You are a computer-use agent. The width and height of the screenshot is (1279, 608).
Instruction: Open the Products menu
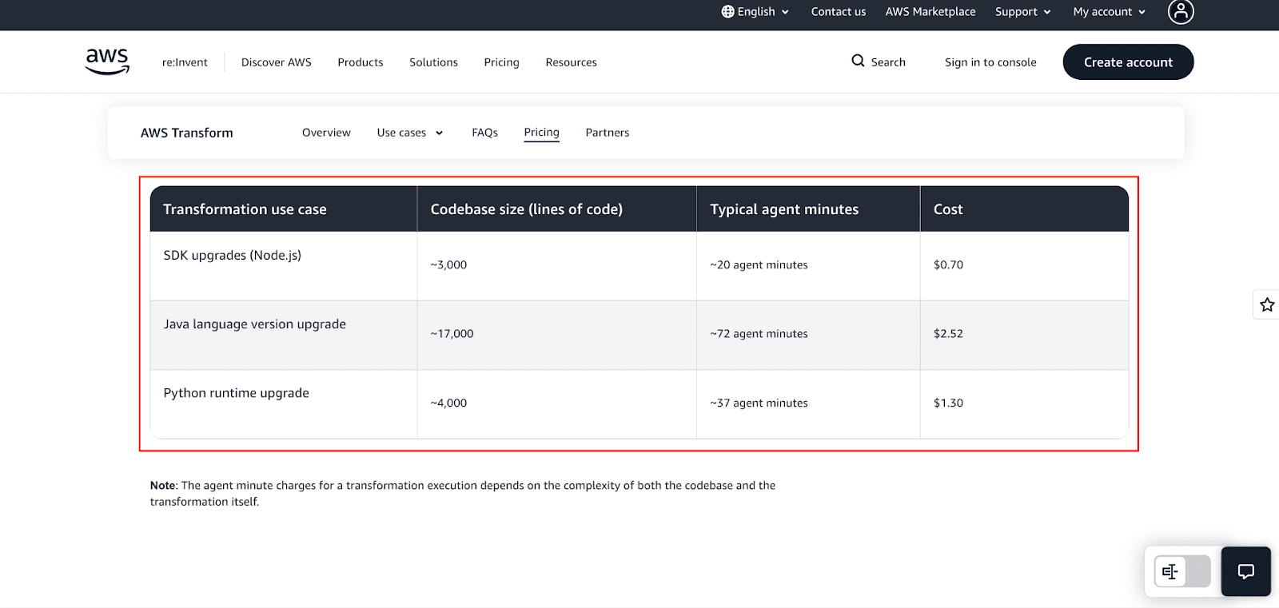coord(361,62)
